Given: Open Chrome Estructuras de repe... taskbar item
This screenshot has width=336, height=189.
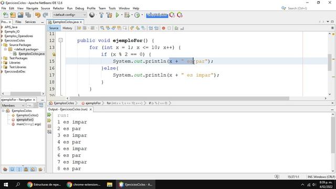Looking at the screenshot, I should coord(44,184).
